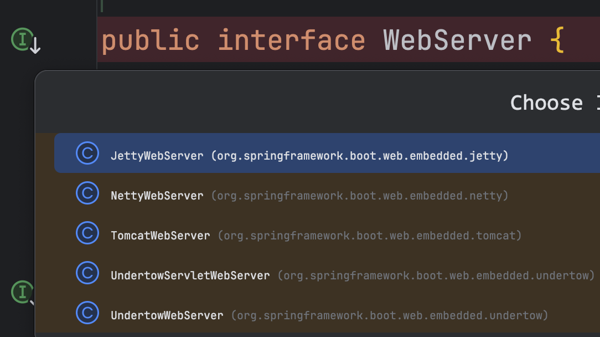
Task: Select JettyWebServer in the implementations list
Action: tap(157, 156)
